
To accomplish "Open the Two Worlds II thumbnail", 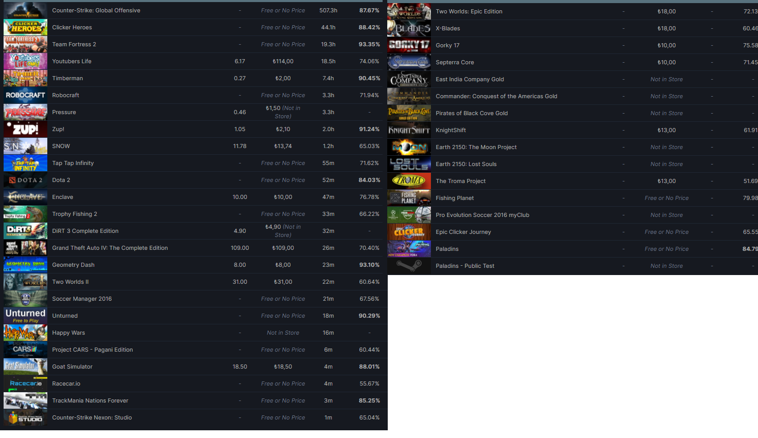I will point(25,282).
